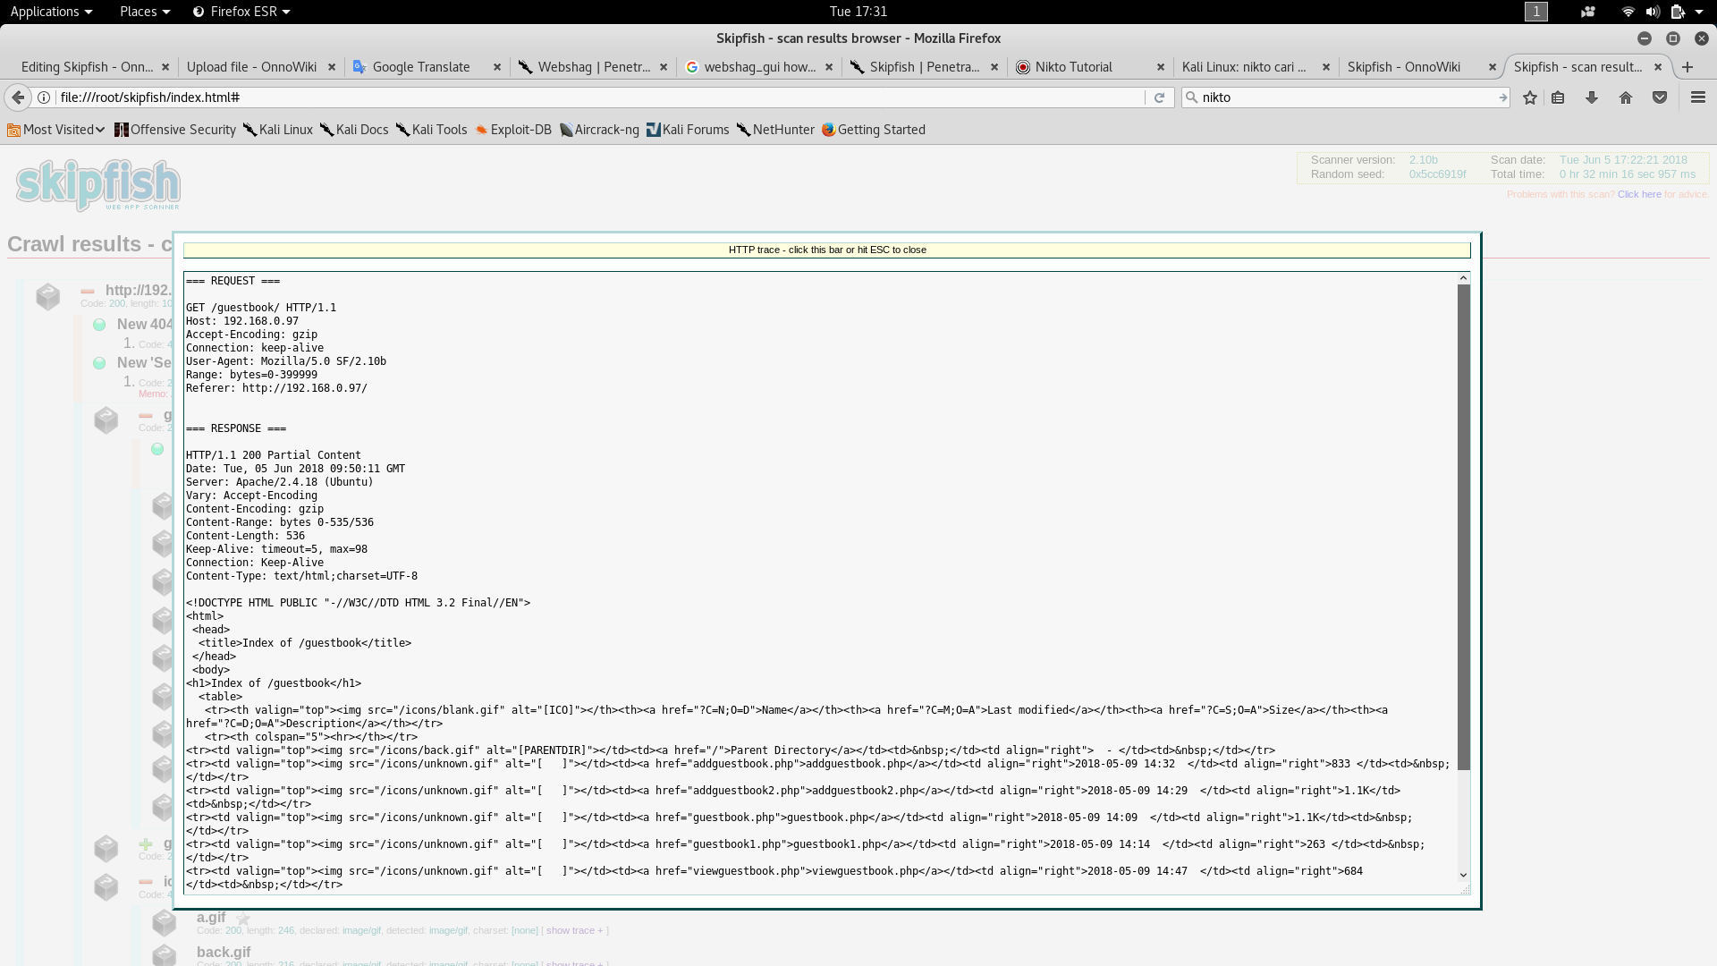Switch to webshag_gui how... tab
Screen dimensions: 1717x966
tap(751, 67)
